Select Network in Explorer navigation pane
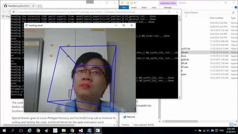The image size is (238, 134). point(129,117)
